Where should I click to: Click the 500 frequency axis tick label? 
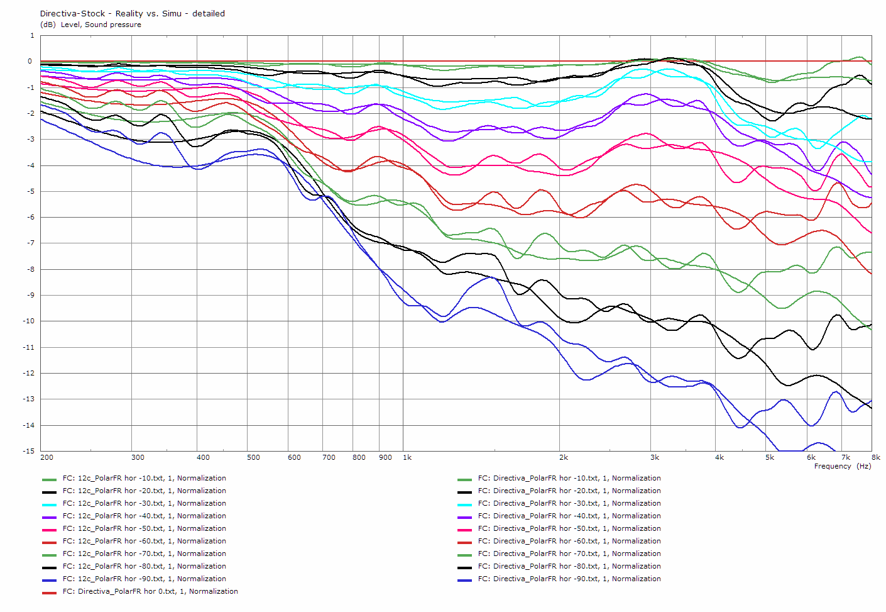(x=253, y=457)
